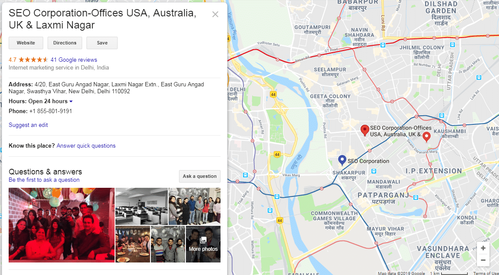
Task: Click the Goutampuri map label
Action: click(312, 30)
